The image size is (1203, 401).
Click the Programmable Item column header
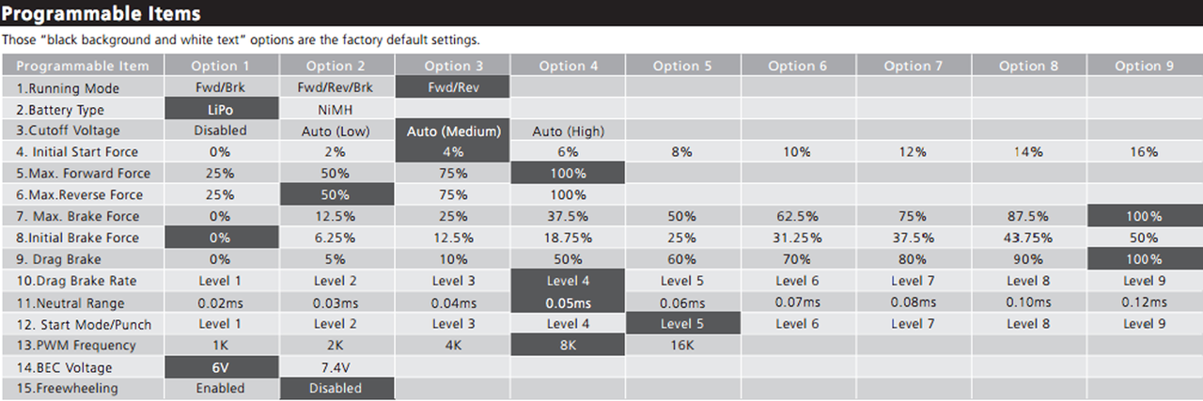(83, 66)
